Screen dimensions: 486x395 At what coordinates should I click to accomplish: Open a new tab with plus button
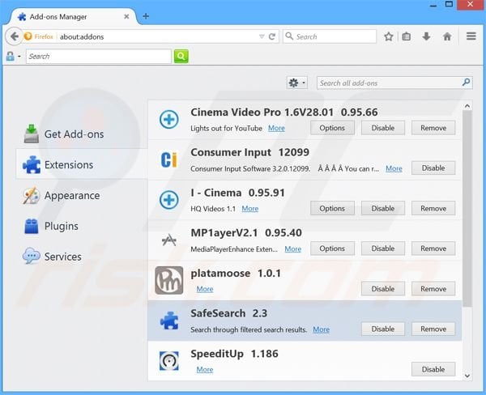coord(146,16)
